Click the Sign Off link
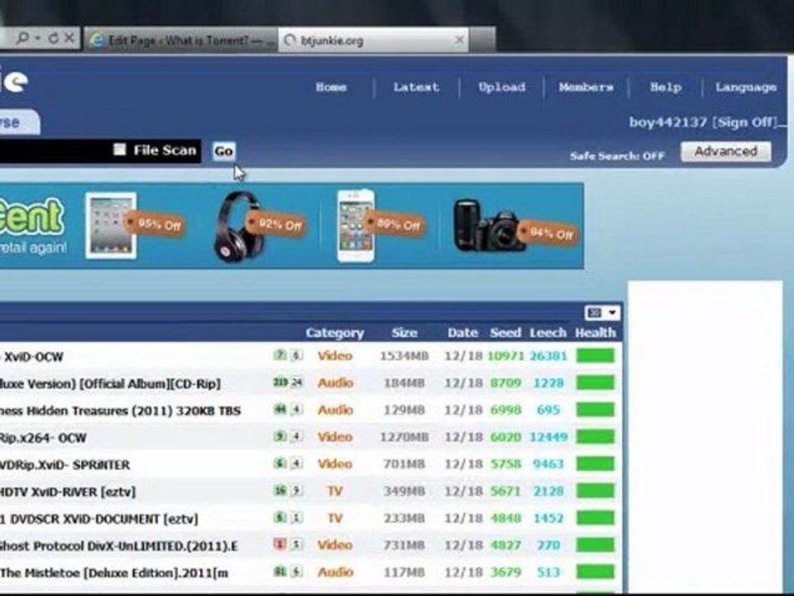Viewport: 794px width, 596px height. [x=745, y=123]
